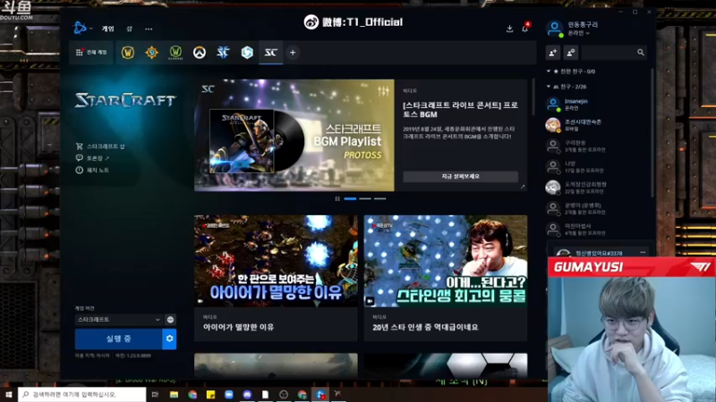The height and width of the screenshot is (402, 716).
Task: Open the 전체 게임 (All Games) grid
Action: pos(91,53)
